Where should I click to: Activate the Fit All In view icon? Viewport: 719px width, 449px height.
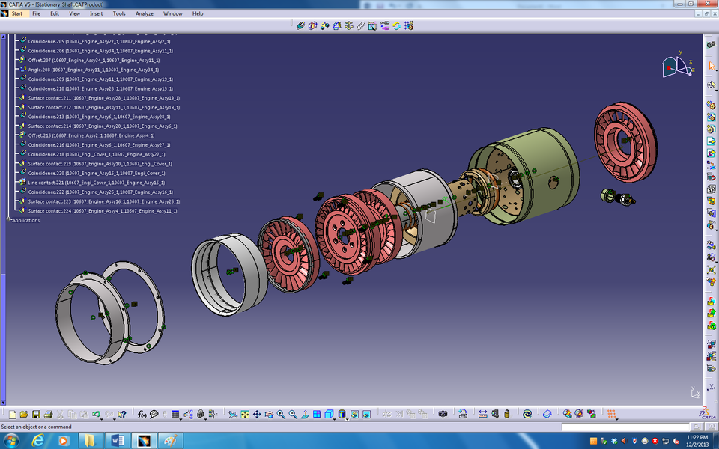tap(243, 412)
